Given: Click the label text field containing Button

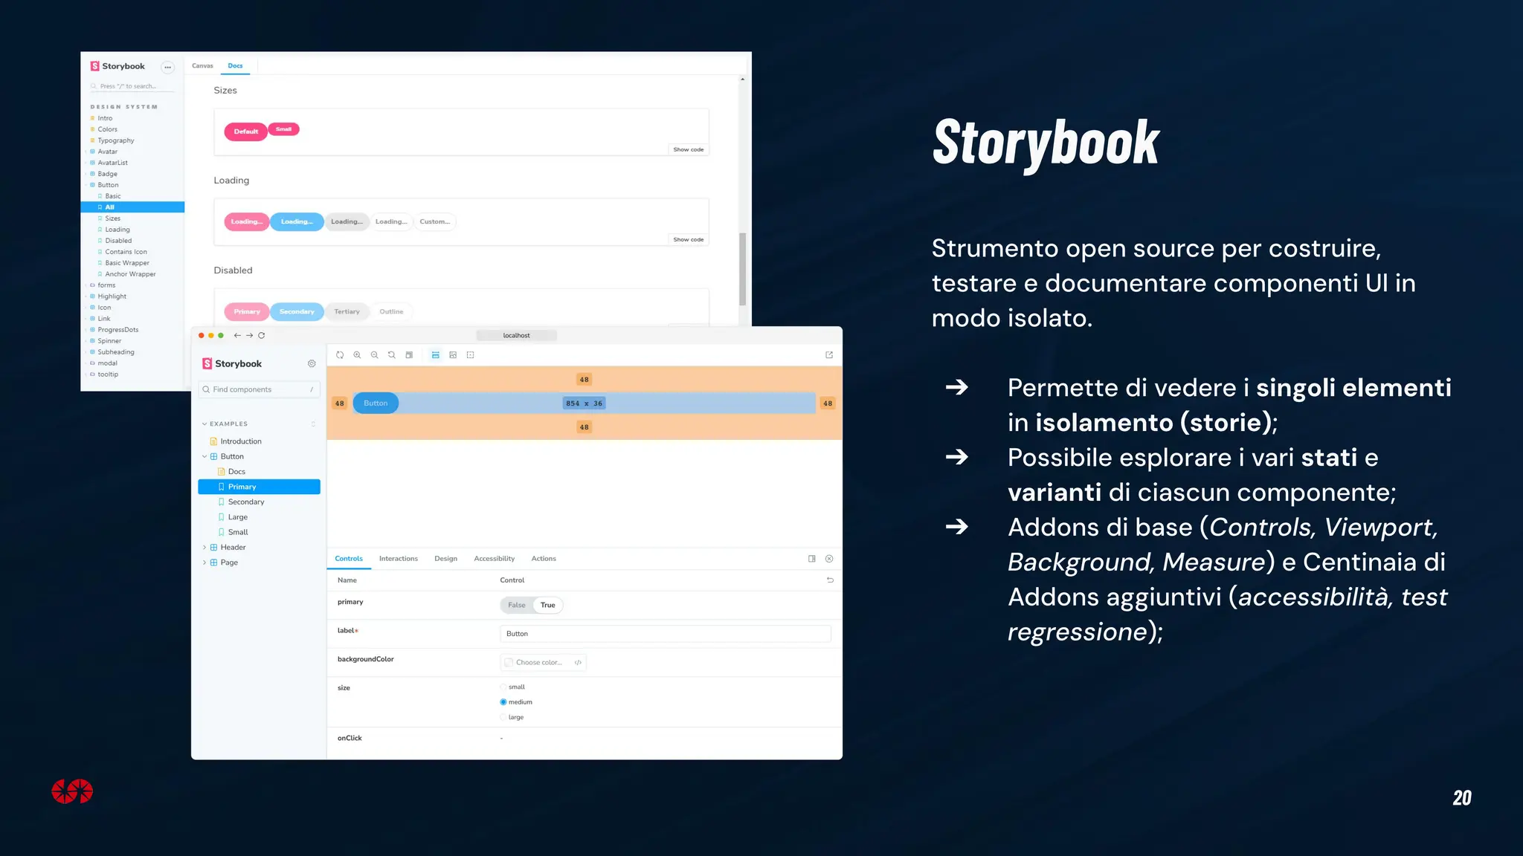Looking at the screenshot, I should tap(666, 634).
